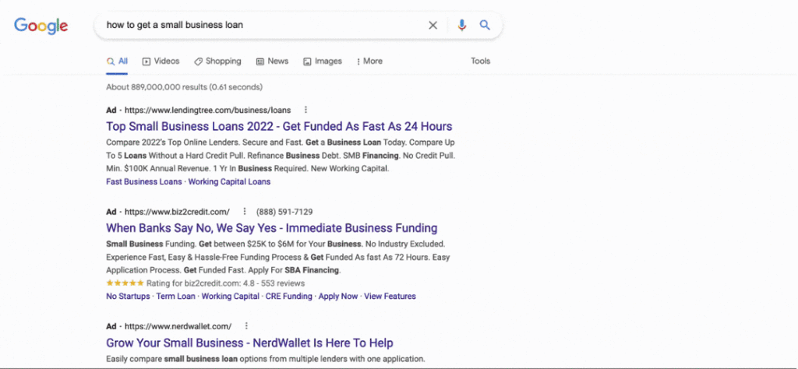The image size is (798, 369).
Task: Click the https://www.biz2credit.com/ URL
Action: click(177, 212)
